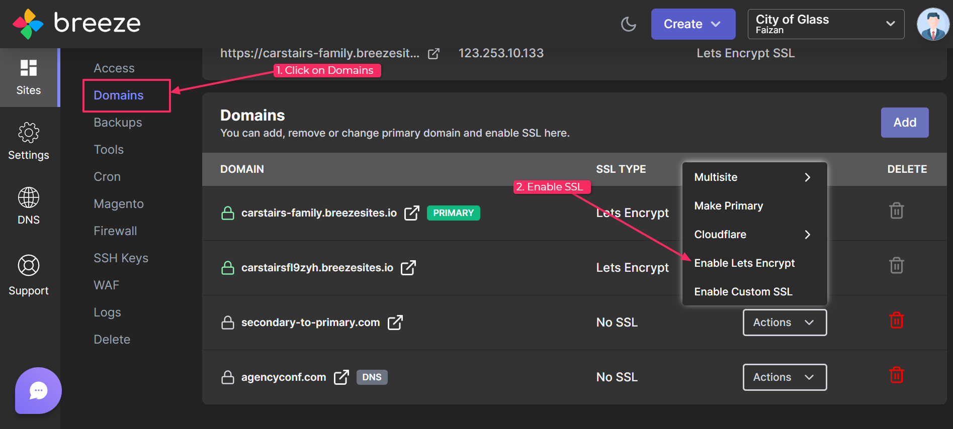This screenshot has height=429, width=953.
Task: Click lock icon for carstairs-family.breezesites.io
Action: click(x=228, y=213)
